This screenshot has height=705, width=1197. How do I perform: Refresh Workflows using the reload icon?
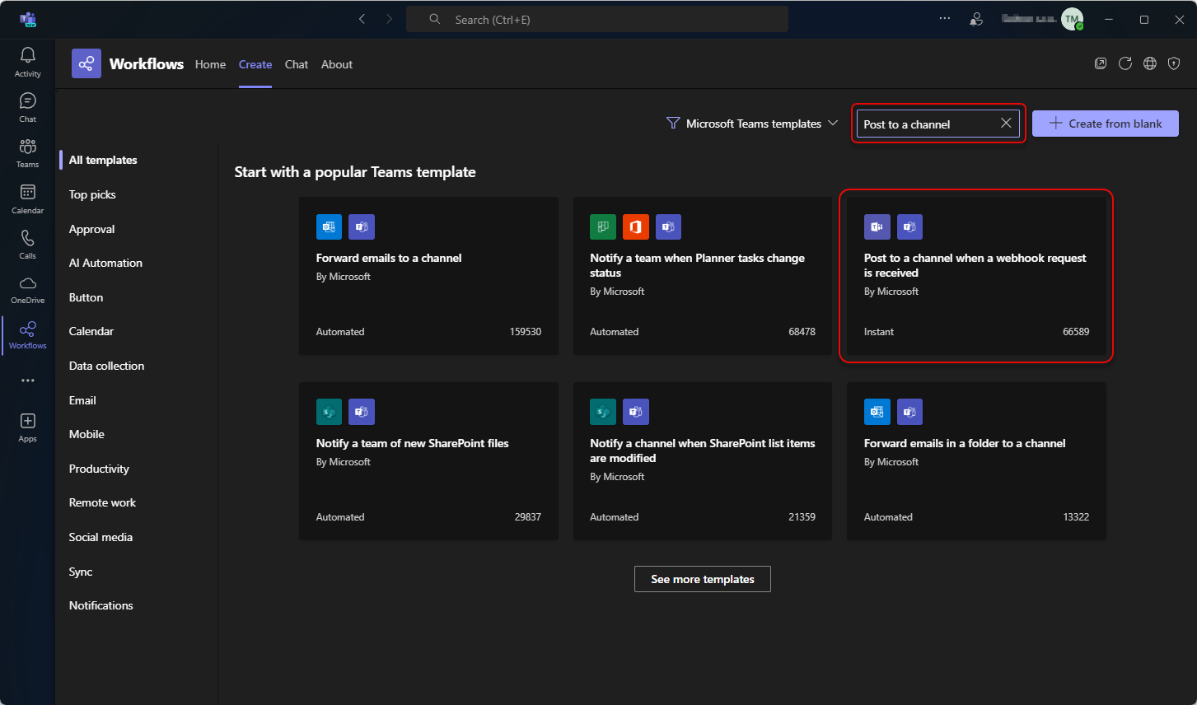tap(1125, 63)
